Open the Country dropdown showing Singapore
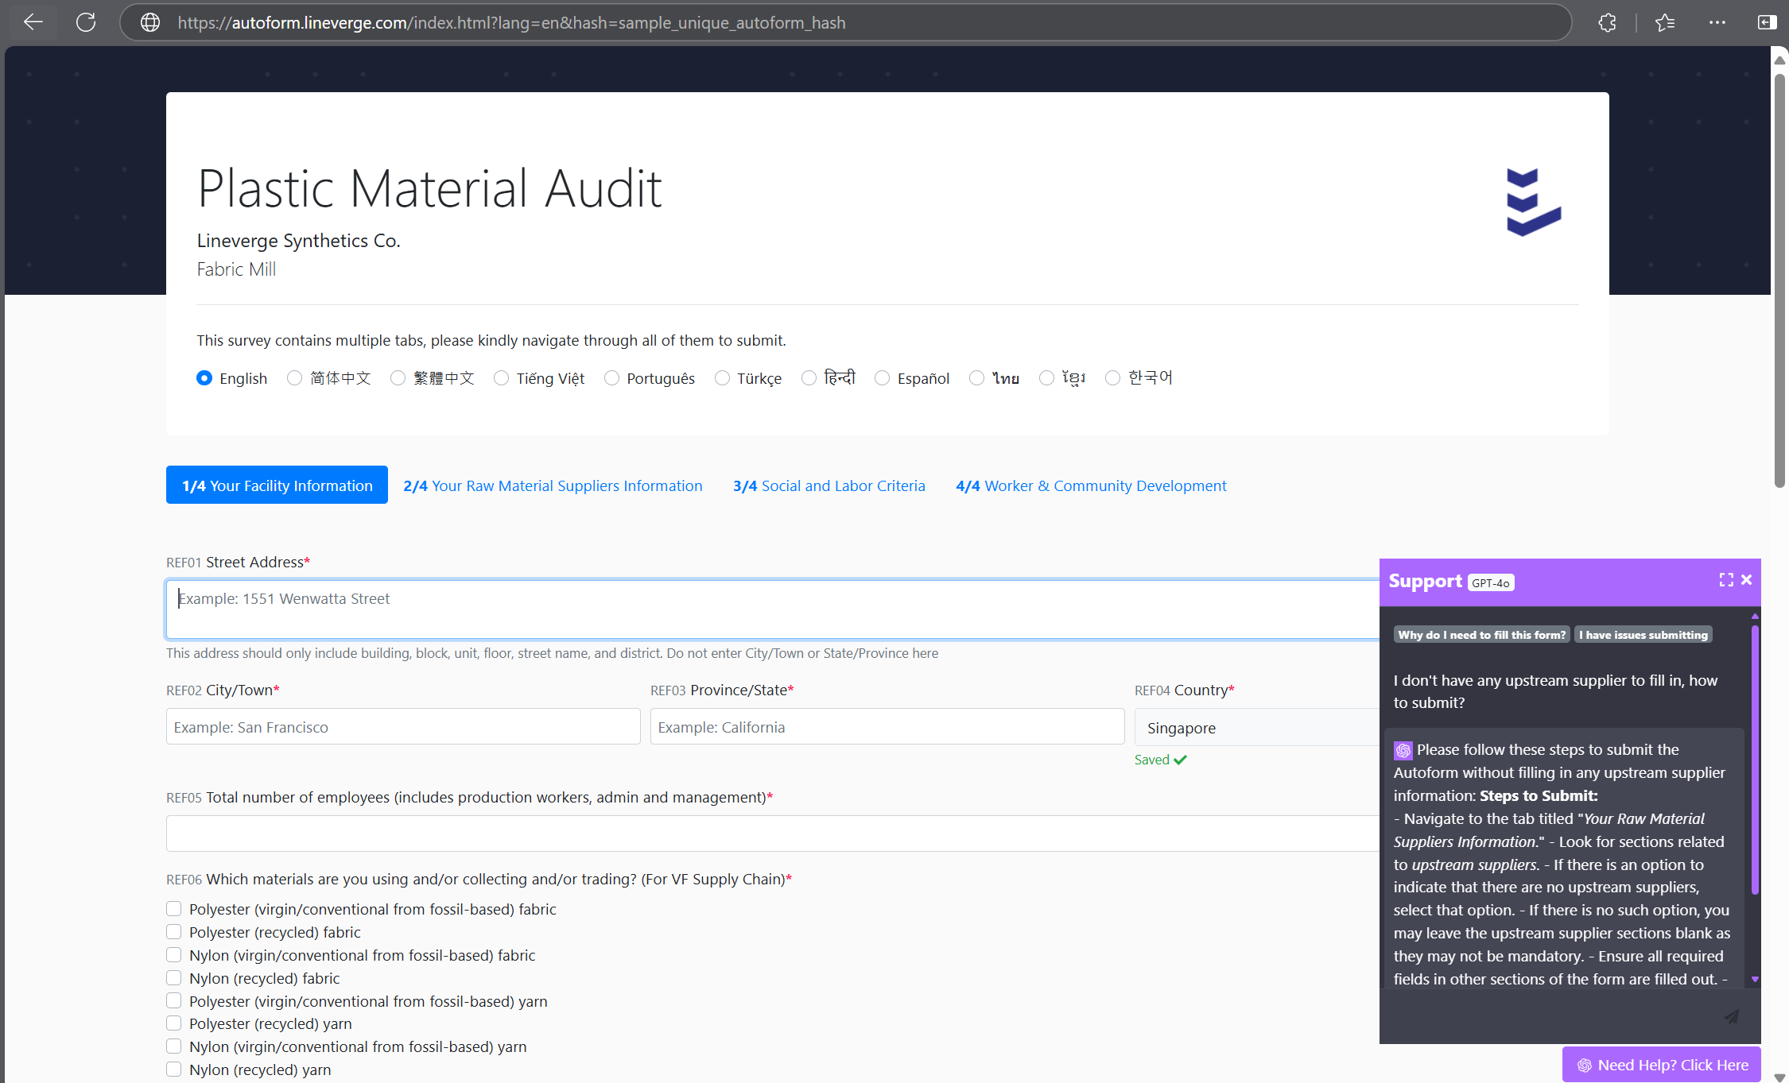 1256,728
